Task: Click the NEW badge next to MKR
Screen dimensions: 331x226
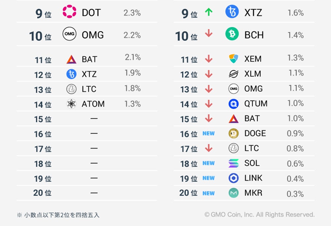Action: tap(208, 193)
